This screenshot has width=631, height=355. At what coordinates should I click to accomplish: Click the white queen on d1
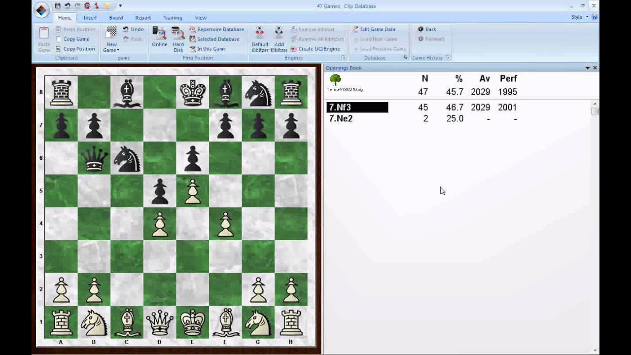[x=160, y=323]
